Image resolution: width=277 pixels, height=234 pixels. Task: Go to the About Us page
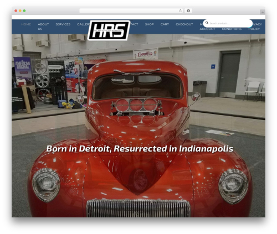[43, 27]
